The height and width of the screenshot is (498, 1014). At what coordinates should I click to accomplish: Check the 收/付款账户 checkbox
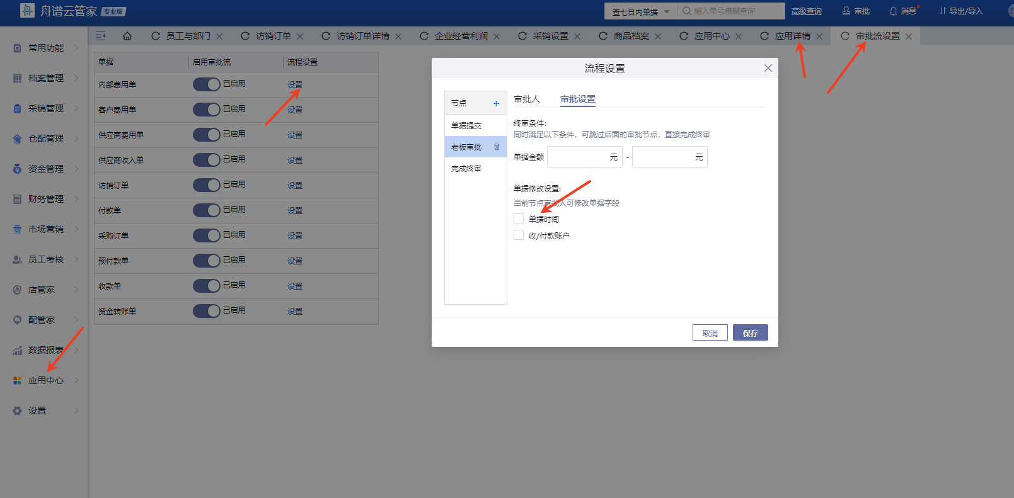pyautogui.click(x=519, y=235)
